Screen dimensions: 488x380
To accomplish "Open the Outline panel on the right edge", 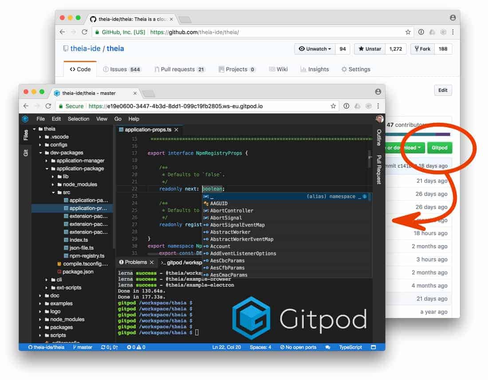I will 379,138.
